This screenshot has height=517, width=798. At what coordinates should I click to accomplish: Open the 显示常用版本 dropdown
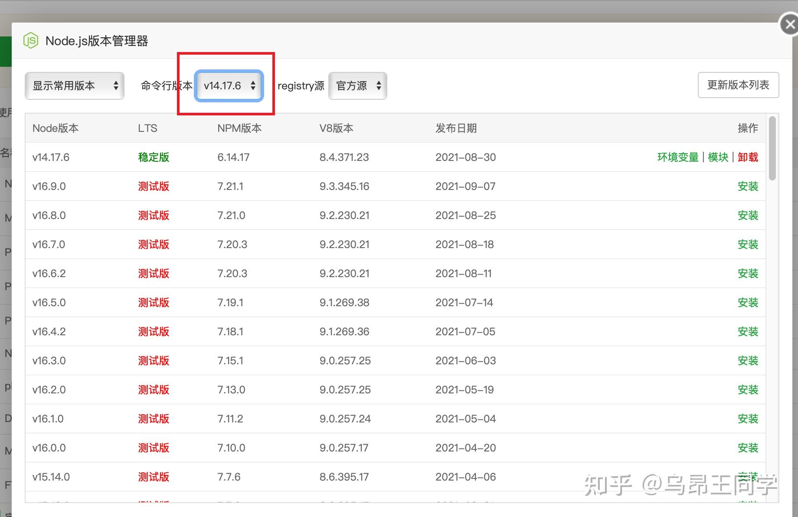[x=74, y=85]
